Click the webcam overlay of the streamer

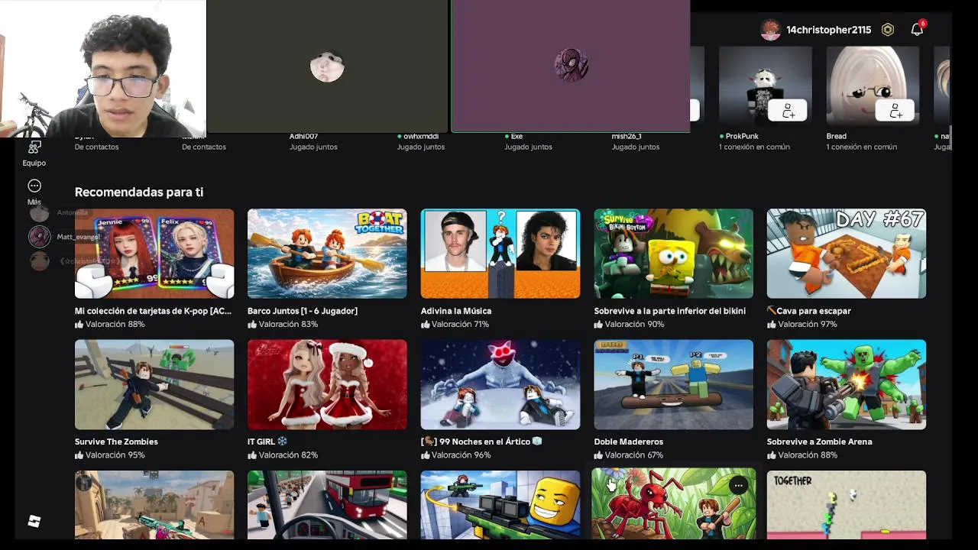(x=103, y=69)
